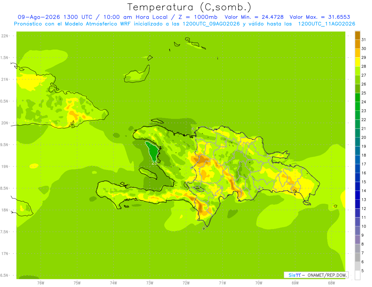This screenshot has width=372, height=287.
Task: Click colorbar label 22
Action: pos(364,120)
